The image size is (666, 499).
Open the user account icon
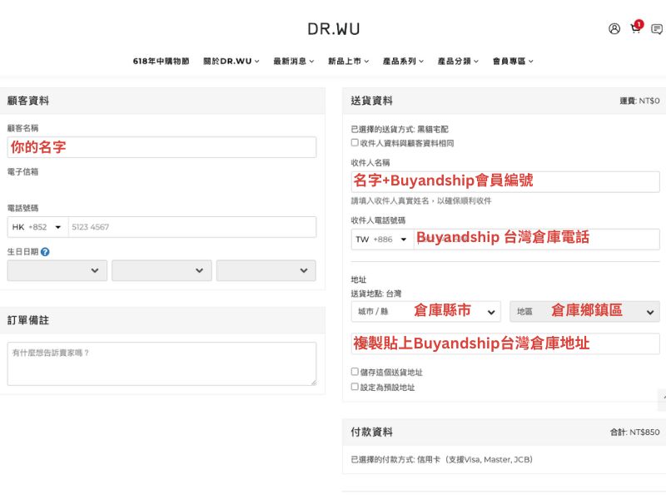614,28
